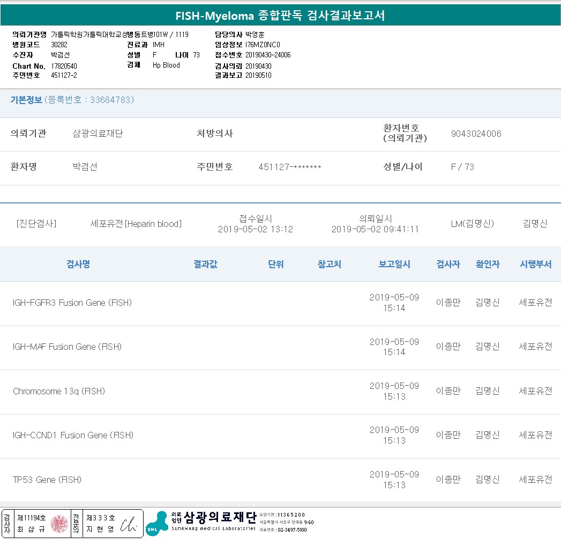This screenshot has width=561, height=544.
Task: Click the red seal stamp in footer
Action: click(59, 524)
